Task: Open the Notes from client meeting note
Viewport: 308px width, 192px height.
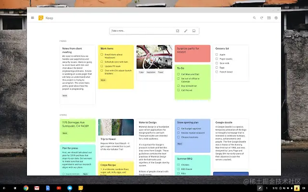Action: 77,74
